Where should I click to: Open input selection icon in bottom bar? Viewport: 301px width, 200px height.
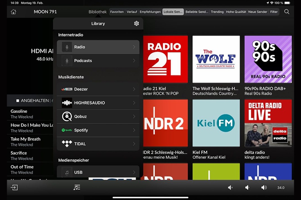pyautogui.click(x=14, y=187)
